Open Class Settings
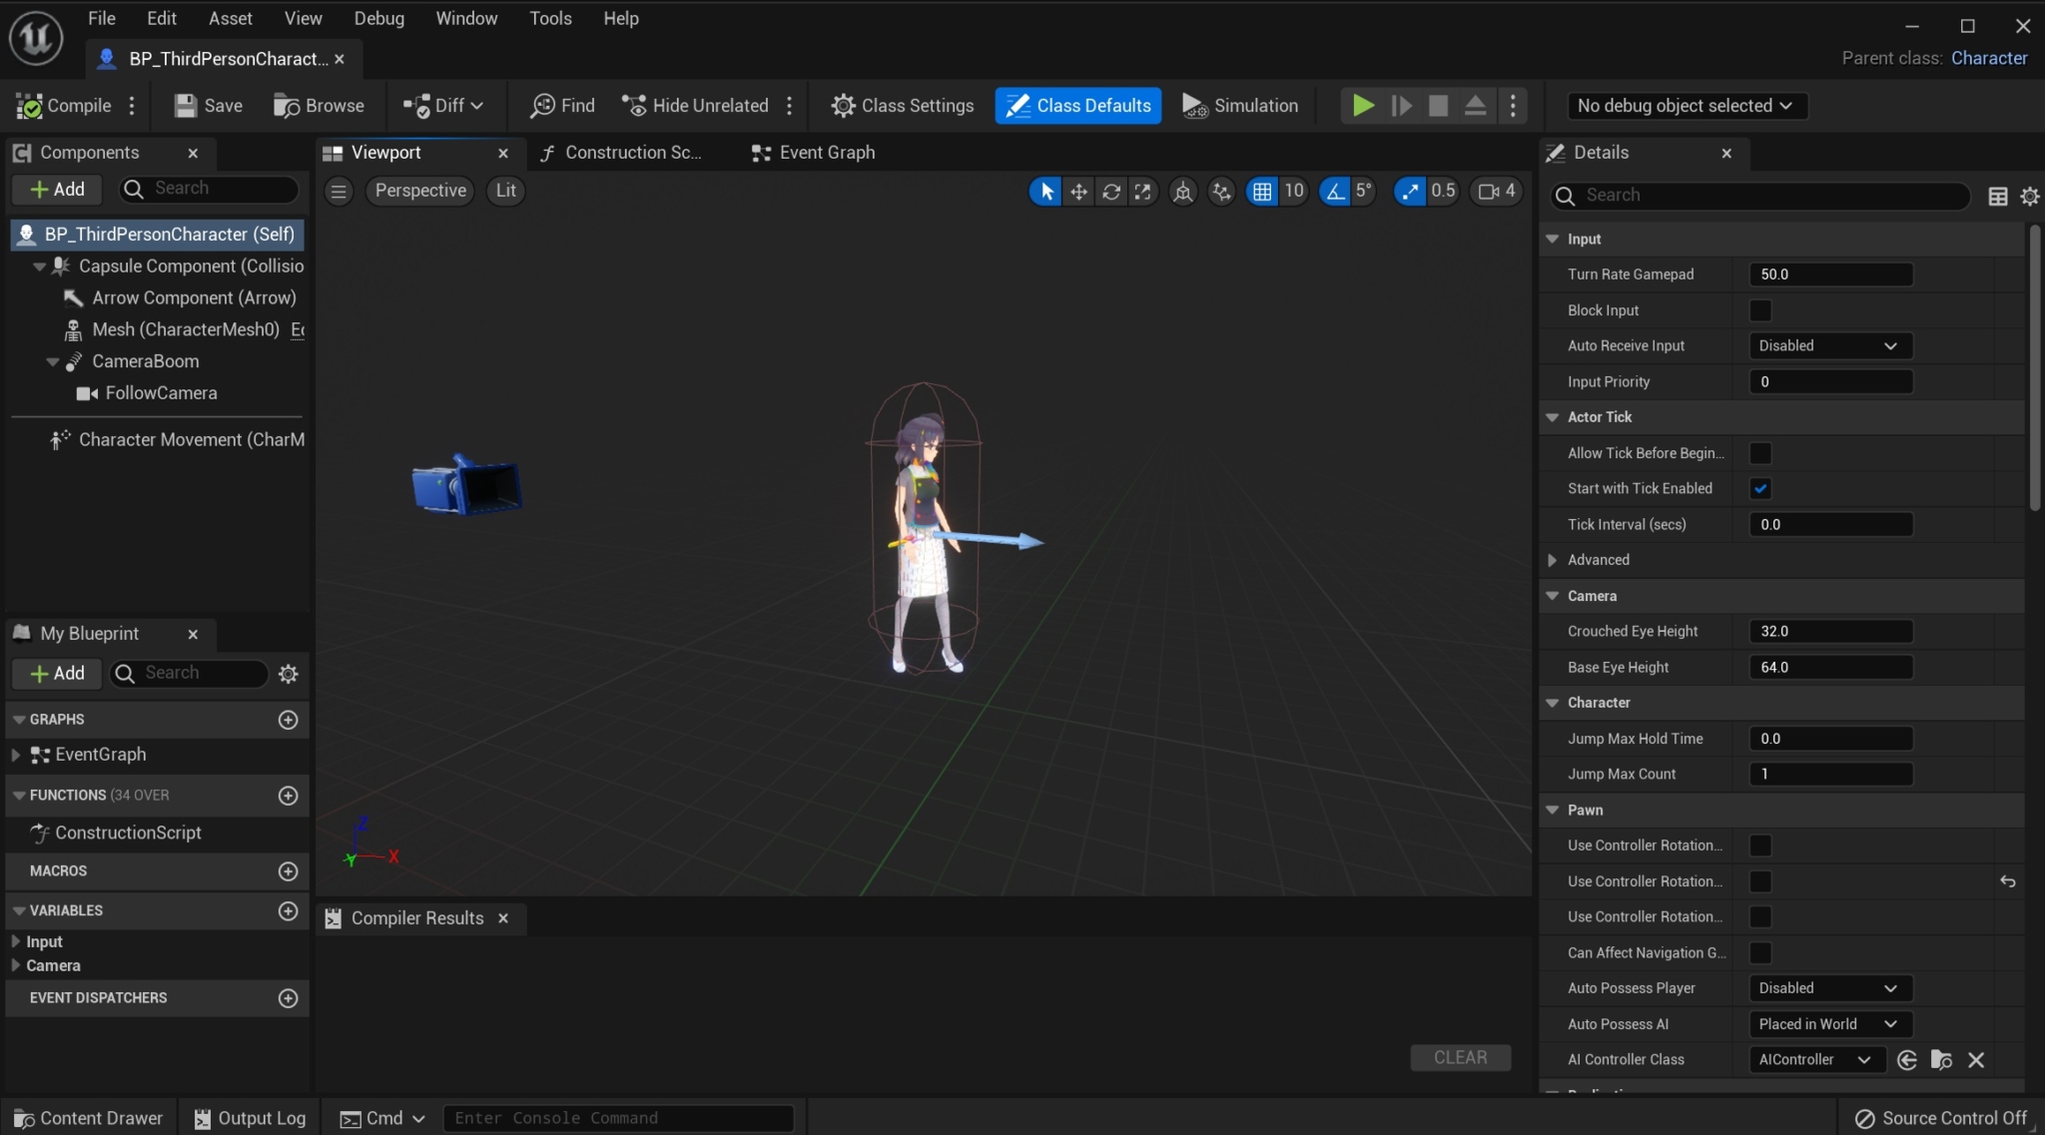2045x1135 pixels. pos(900,105)
